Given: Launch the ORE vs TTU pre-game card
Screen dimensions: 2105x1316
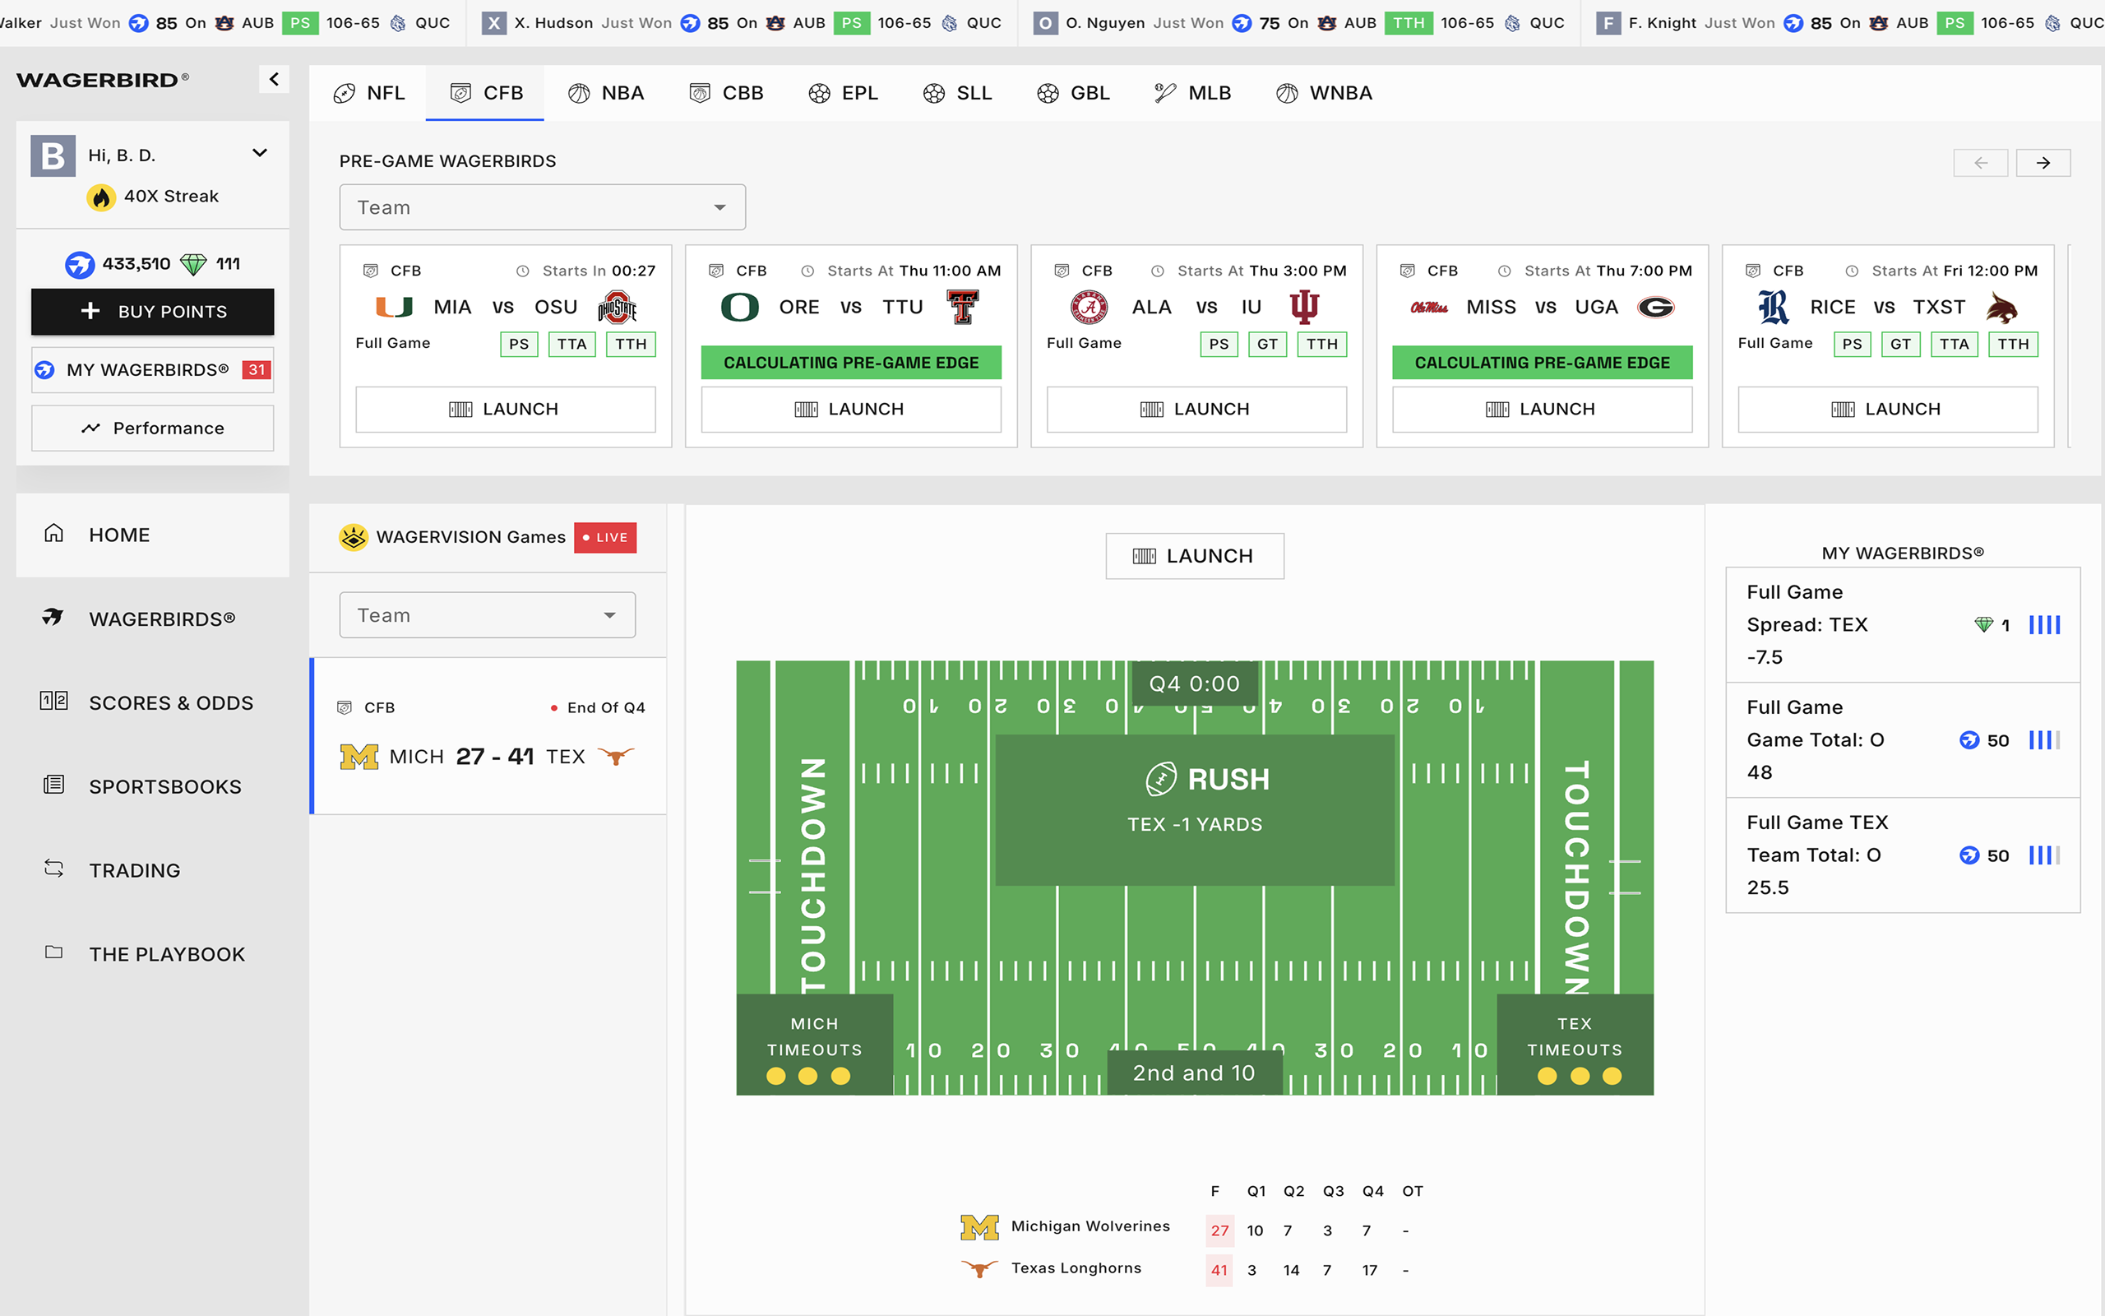Looking at the screenshot, I should (851, 409).
